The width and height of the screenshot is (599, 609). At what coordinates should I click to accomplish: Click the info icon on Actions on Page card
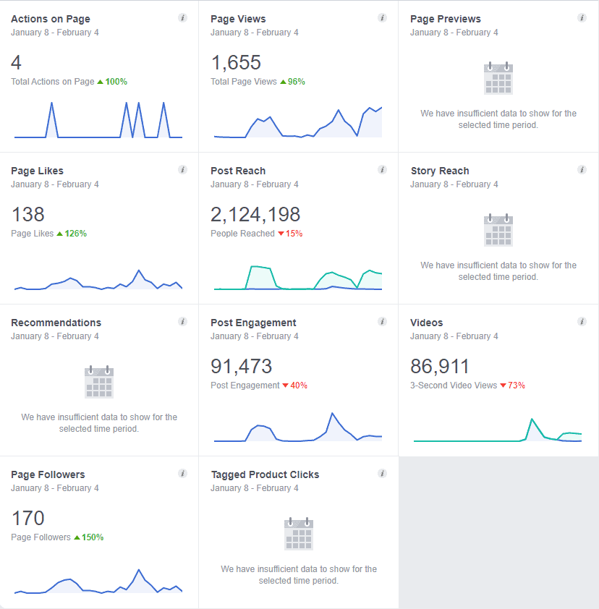(x=182, y=18)
